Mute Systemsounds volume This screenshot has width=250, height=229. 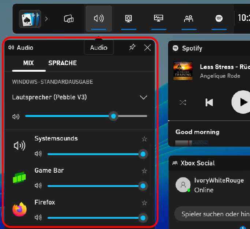[x=38, y=154]
